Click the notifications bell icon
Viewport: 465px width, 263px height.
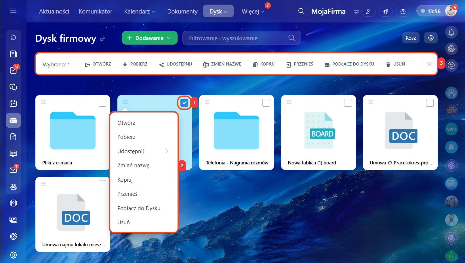[x=451, y=32]
